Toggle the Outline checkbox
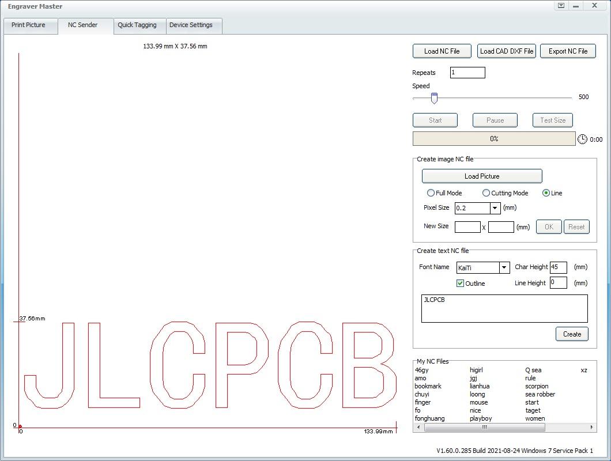Image resolution: width=611 pixels, height=461 pixels. [x=460, y=284]
